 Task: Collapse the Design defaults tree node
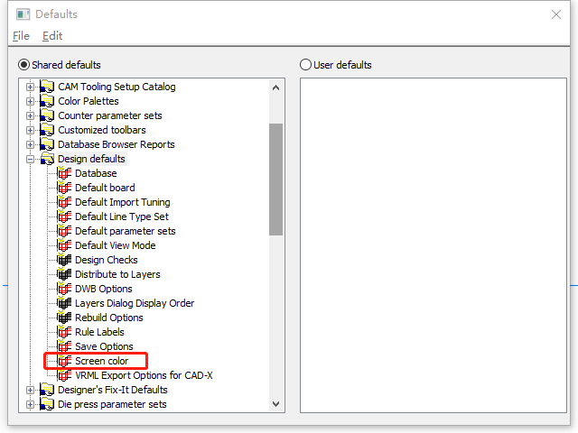(x=30, y=159)
